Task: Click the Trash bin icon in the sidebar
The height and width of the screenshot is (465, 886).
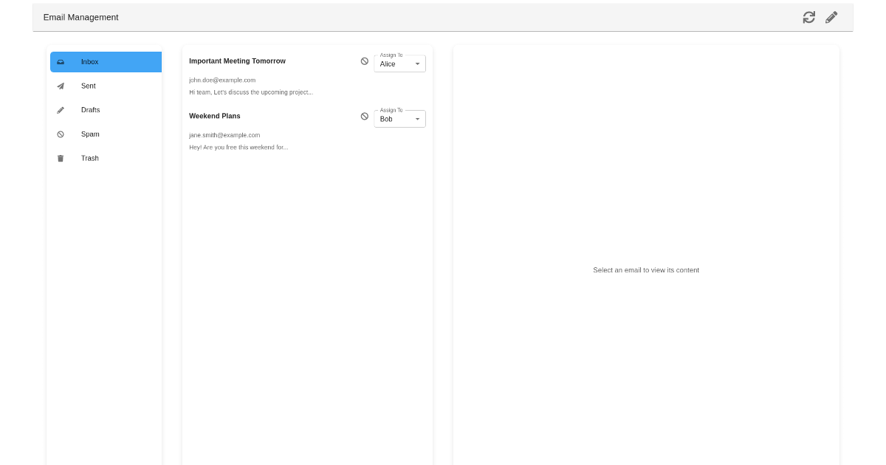Action: click(61, 158)
